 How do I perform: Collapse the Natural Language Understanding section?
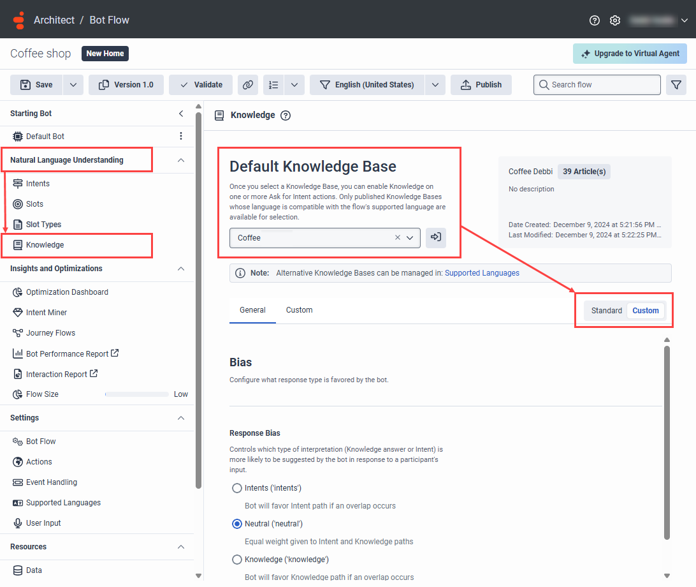coord(180,160)
